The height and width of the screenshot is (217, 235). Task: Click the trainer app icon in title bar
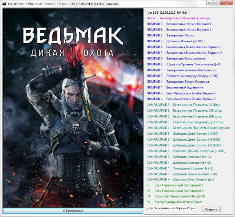click(x=4, y=3)
